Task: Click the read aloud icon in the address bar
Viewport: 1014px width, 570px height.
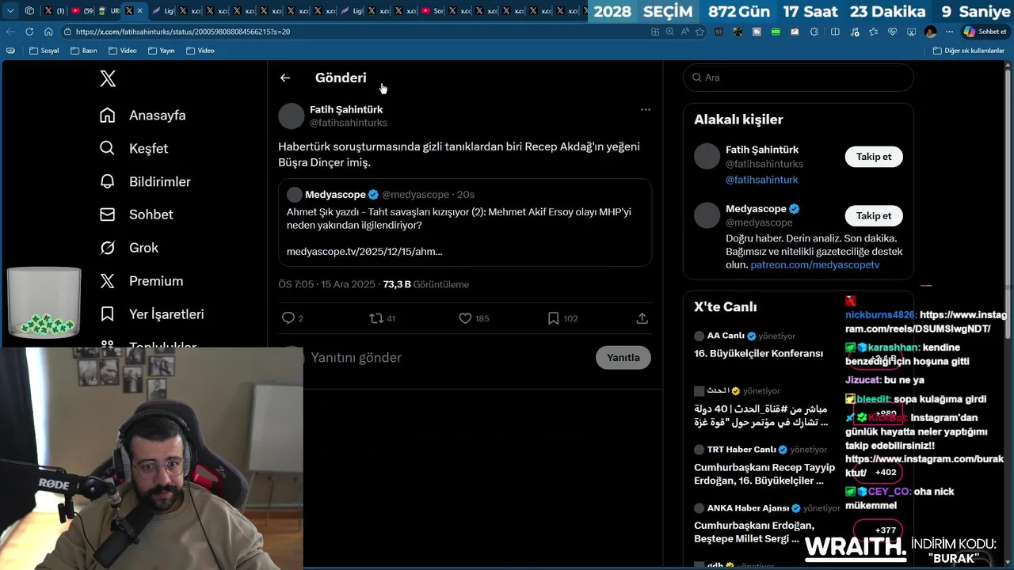Action: tap(685, 32)
